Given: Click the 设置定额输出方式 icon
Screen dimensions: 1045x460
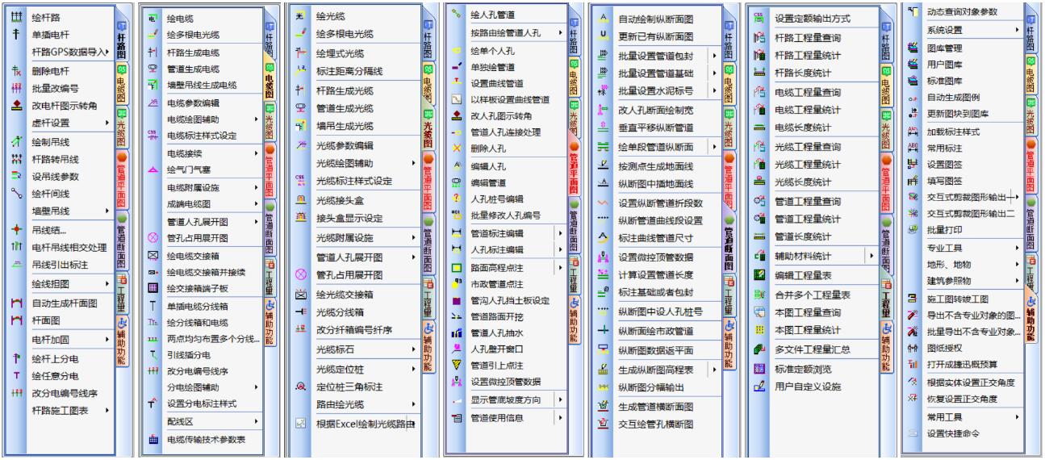Looking at the screenshot, I should (759, 18).
